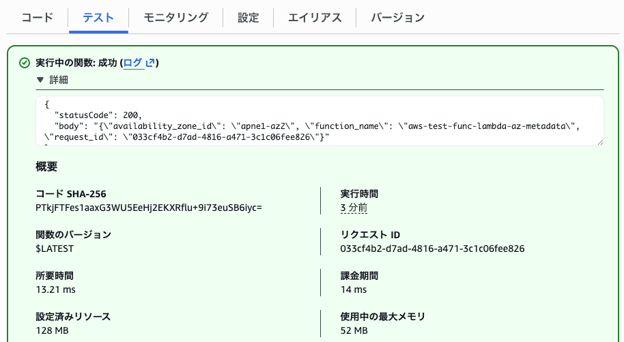Viewport: 624px width, 342px height.
Task: Click the 所要時間 label
Action: [55, 276]
